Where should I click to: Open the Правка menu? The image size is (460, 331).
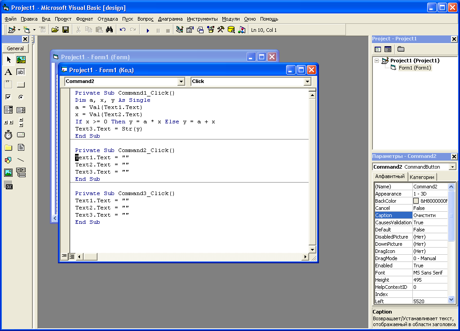pyautogui.click(x=29, y=19)
